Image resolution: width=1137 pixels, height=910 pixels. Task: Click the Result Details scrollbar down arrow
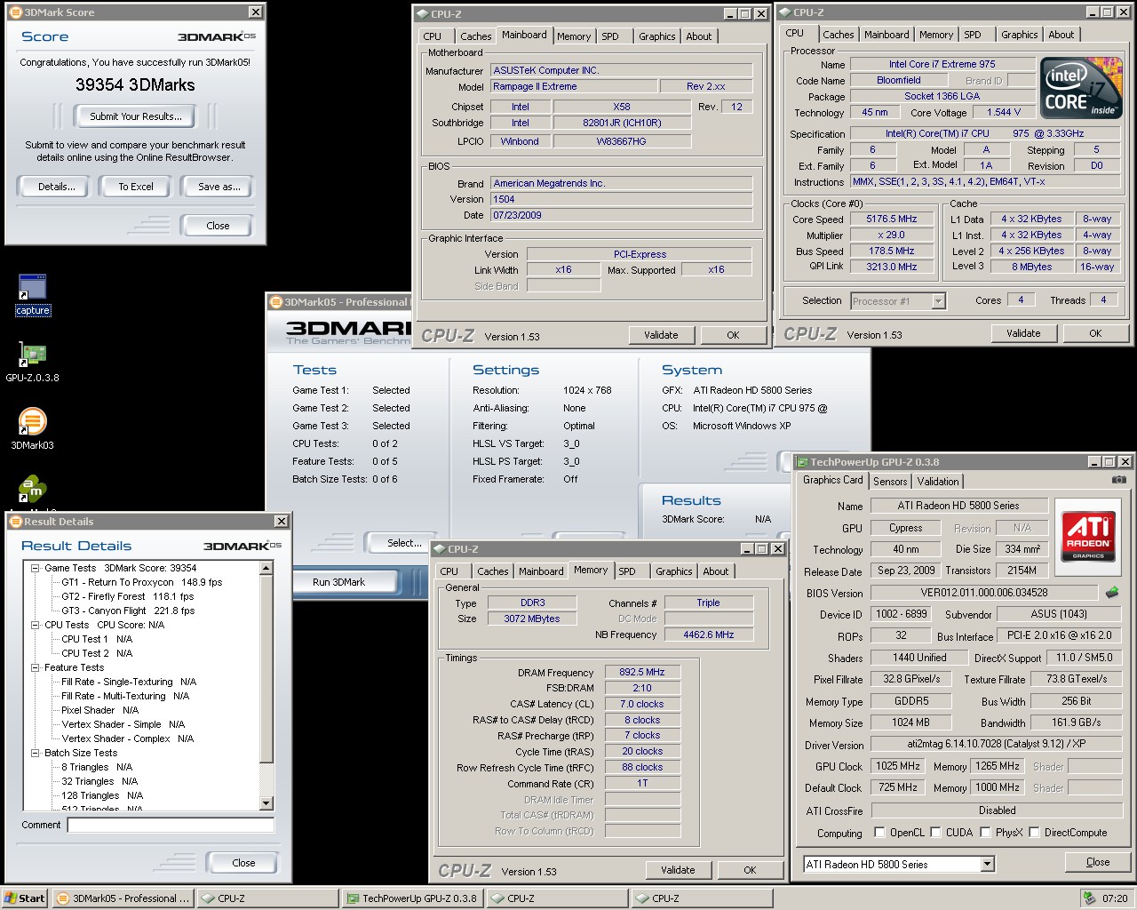266,803
